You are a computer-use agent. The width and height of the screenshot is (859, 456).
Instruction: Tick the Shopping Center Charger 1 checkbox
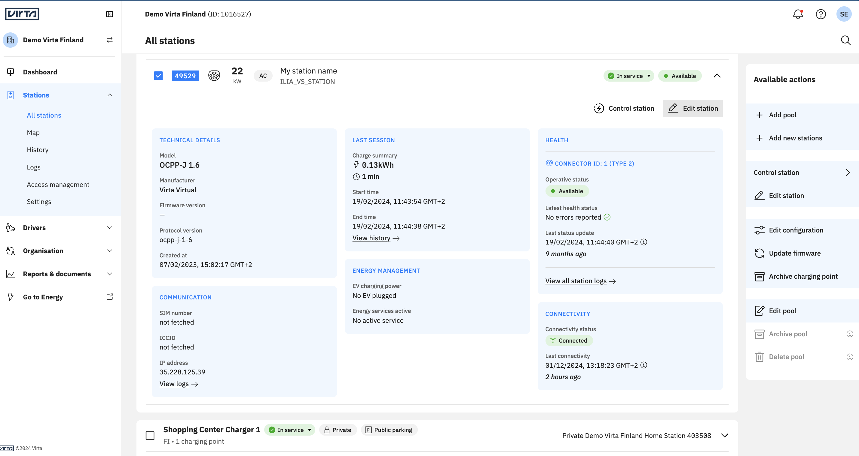pos(150,435)
